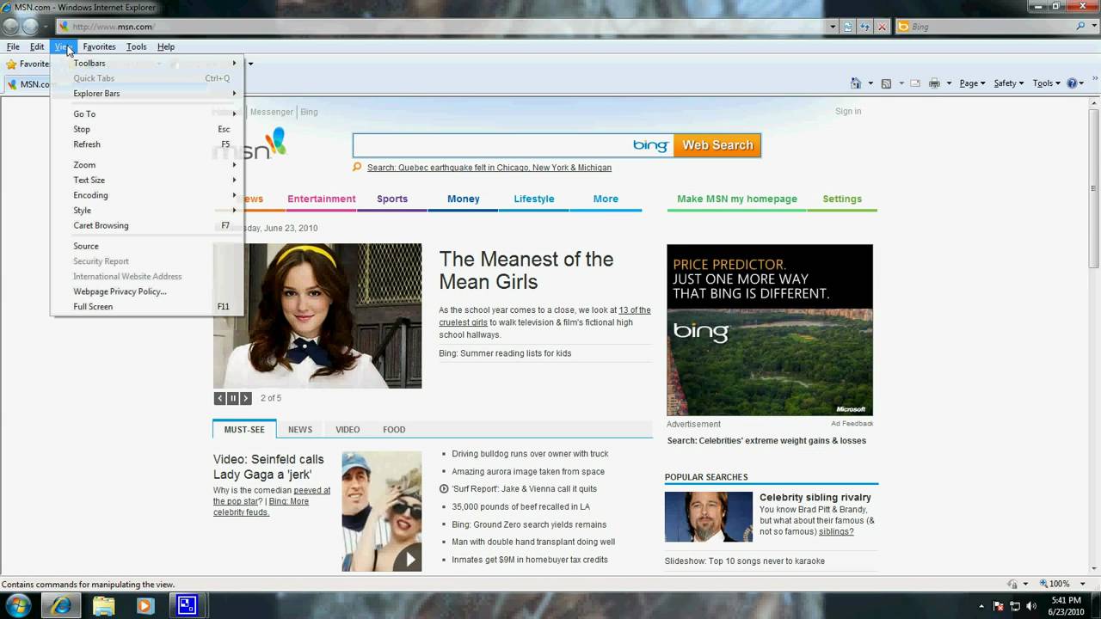
Task: Click the Home icon in command bar
Action: pos(855,83)
